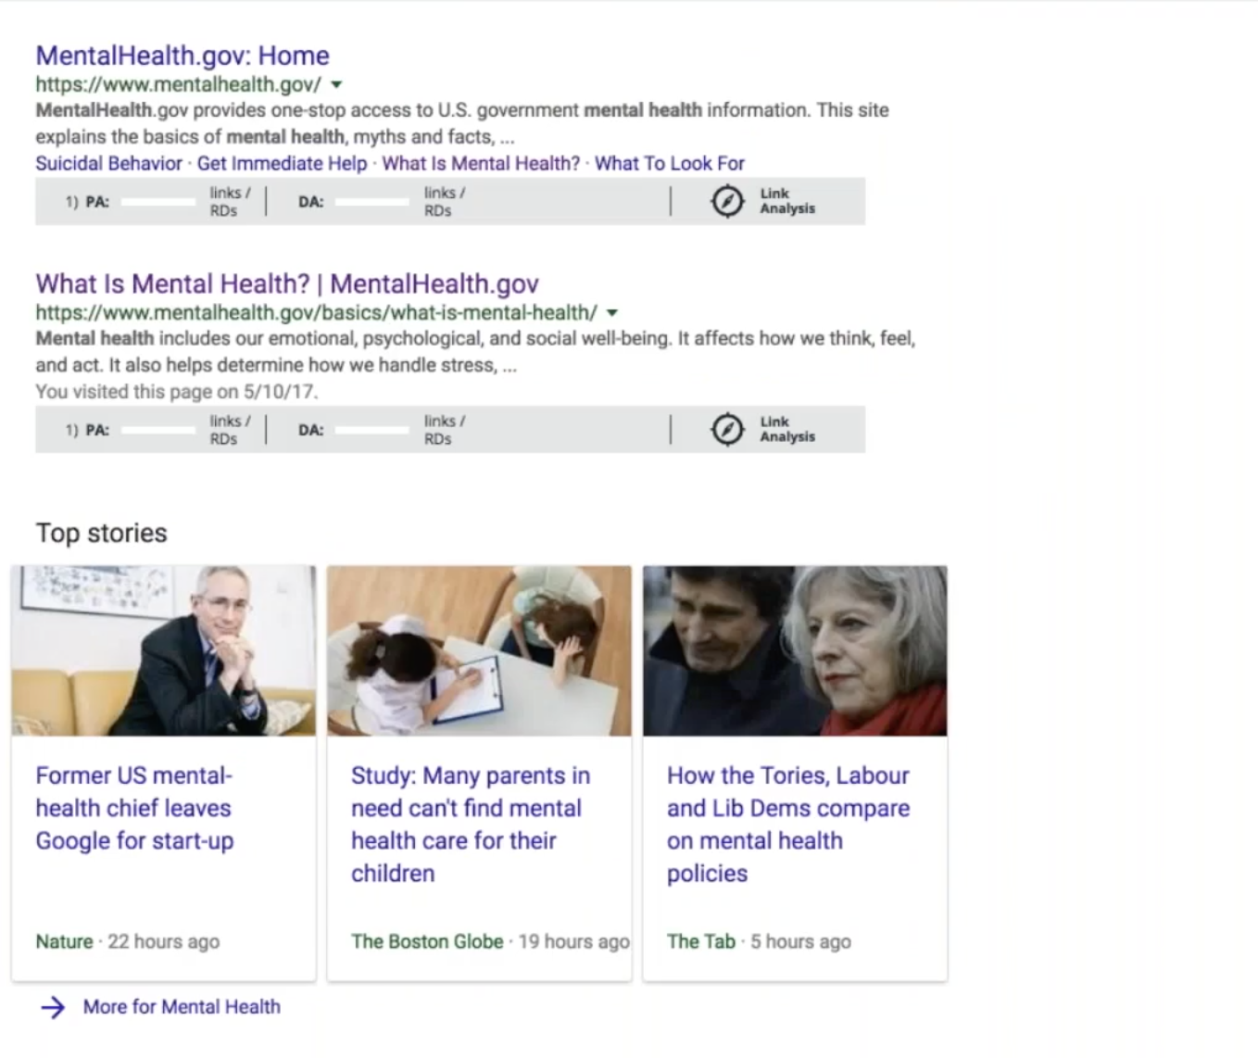1258x1058 pixels.
Task: Click the Nature source label
Action: point(64,941)
